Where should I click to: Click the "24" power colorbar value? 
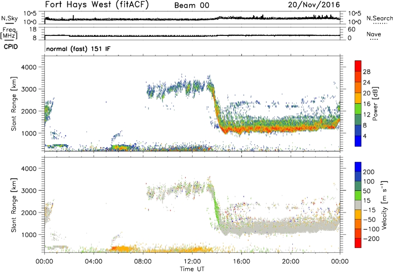(366, 82)
